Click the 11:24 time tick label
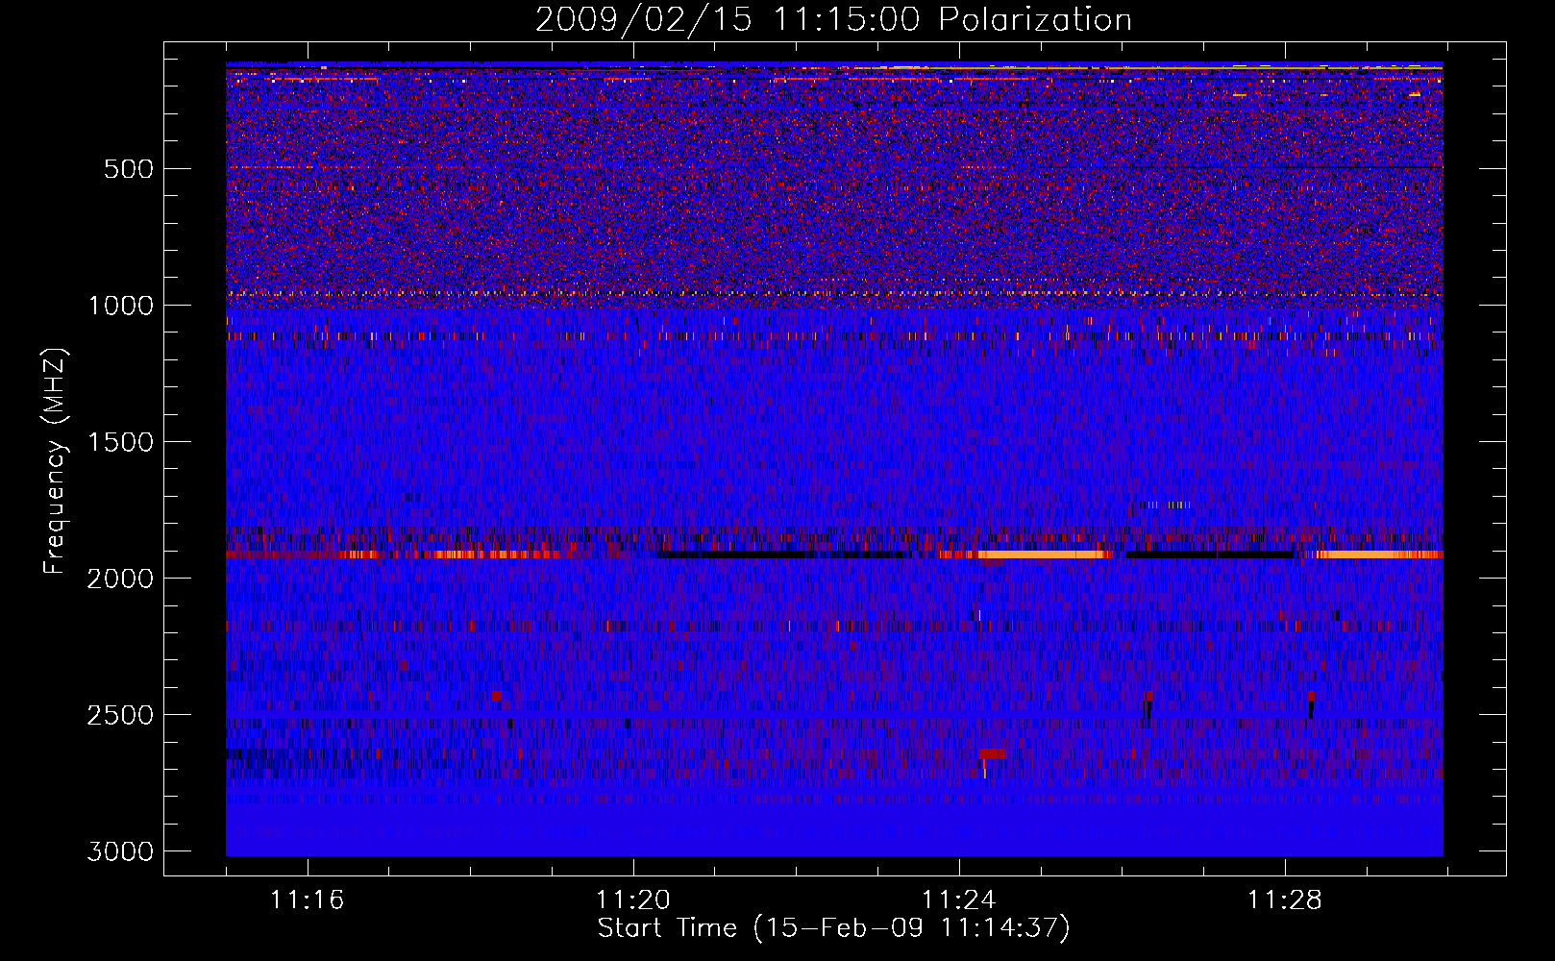 tap(958, 900)
